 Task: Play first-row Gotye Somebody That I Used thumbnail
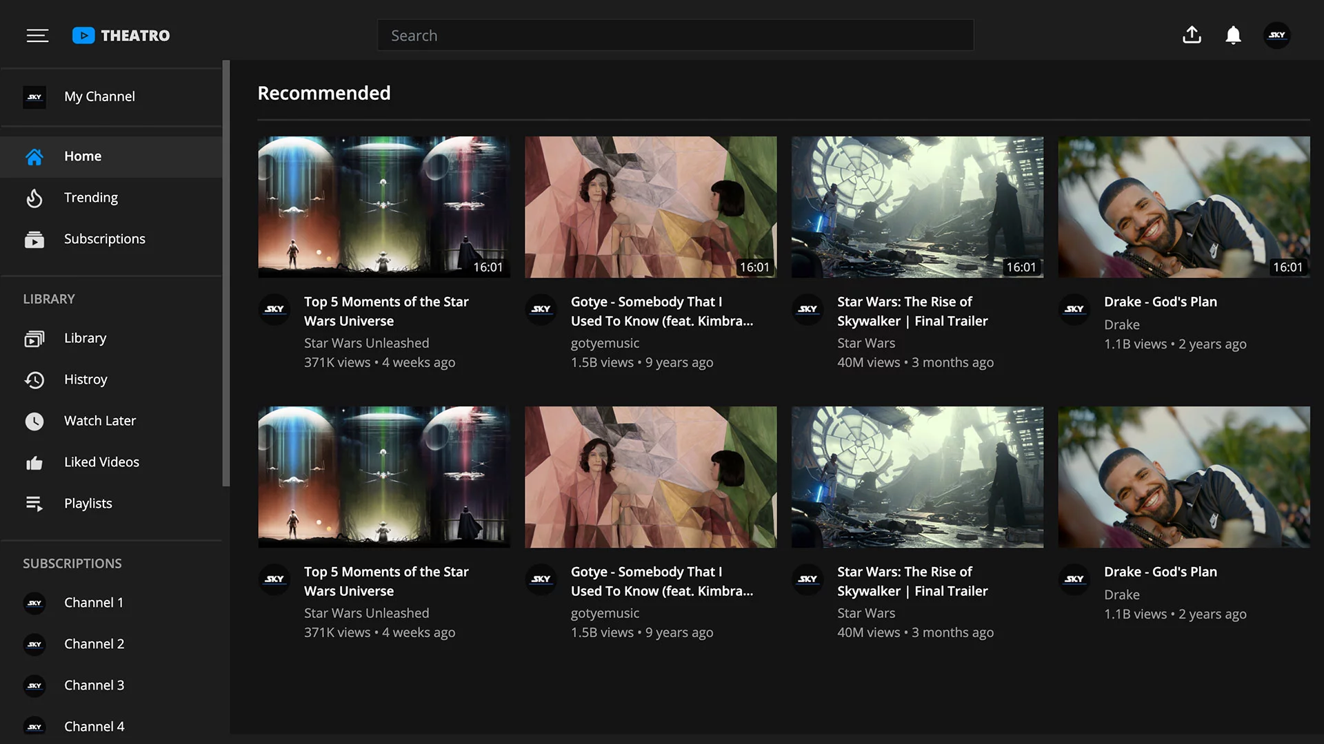[x=650, y=207]
